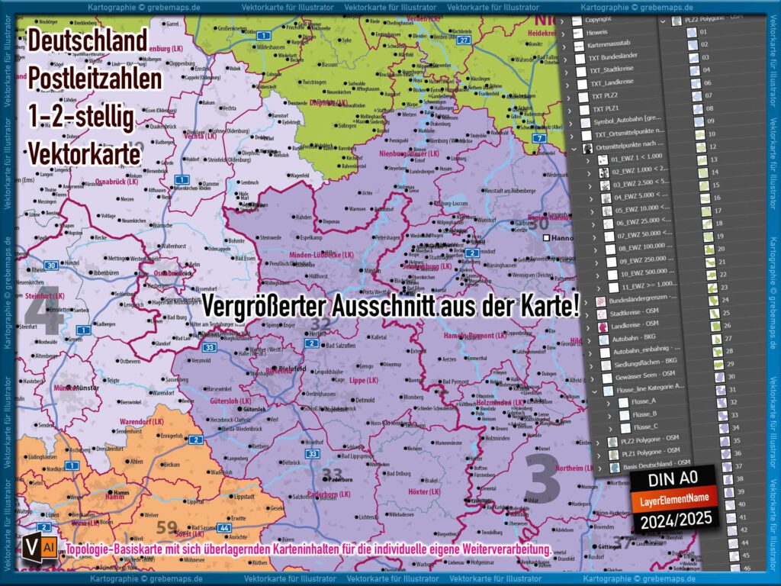Collapse the Ortsmittelpunkte layer group
The width and height of the screenshot is (781, 586).
click(x=574, y=147)
